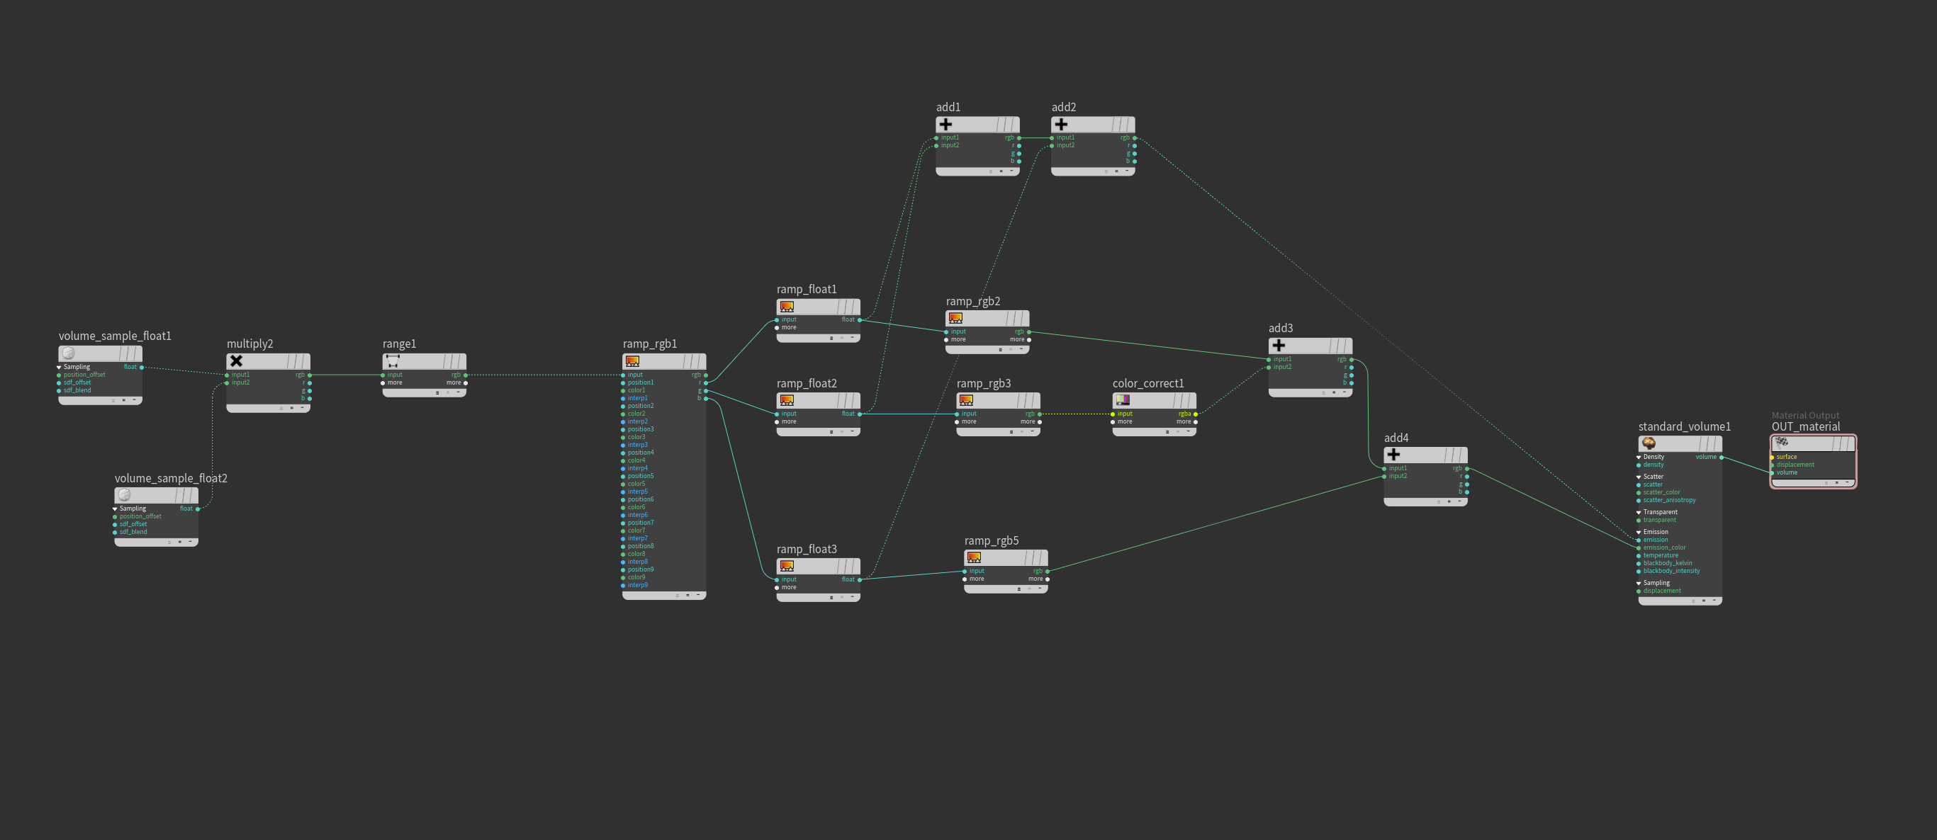Screen dimensions: 1937x840
Task: Click the standard_volume1 explosion icon
Action: [x=1649, y=443]
